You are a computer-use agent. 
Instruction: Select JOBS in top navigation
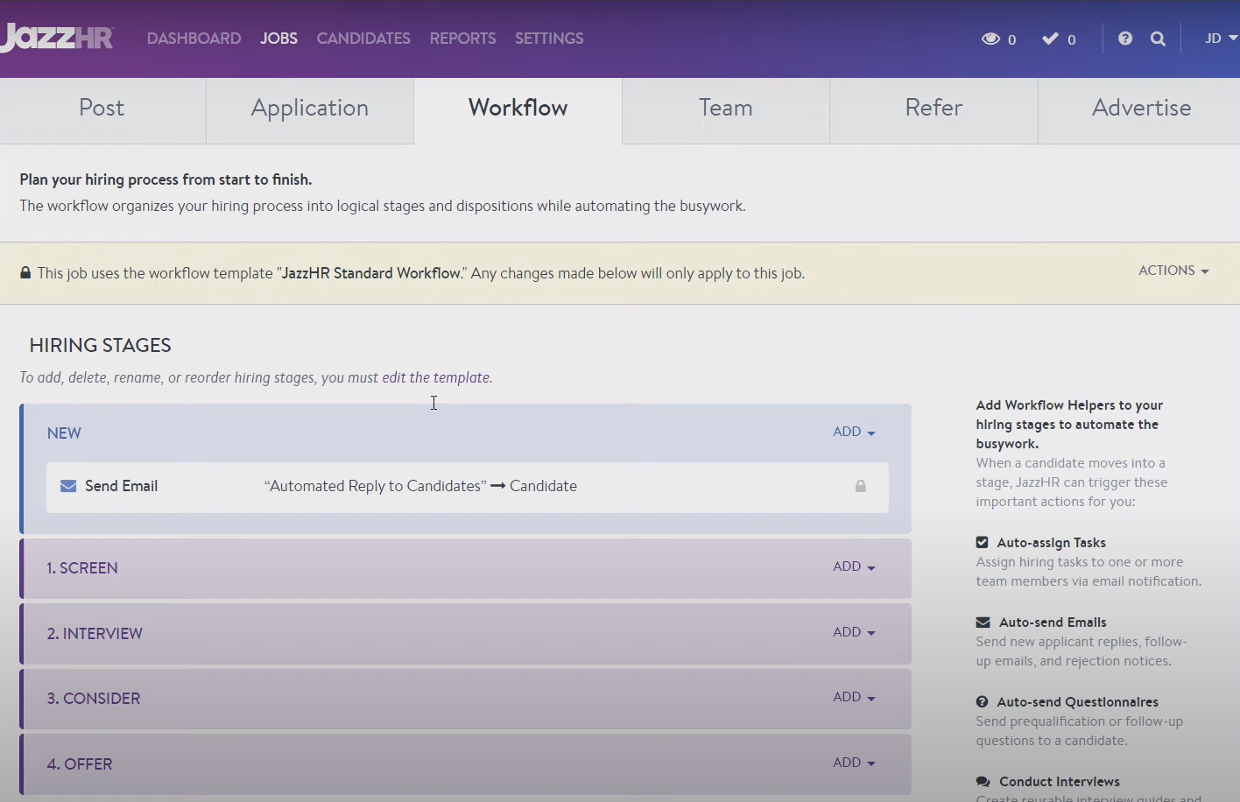coord(278,39)
